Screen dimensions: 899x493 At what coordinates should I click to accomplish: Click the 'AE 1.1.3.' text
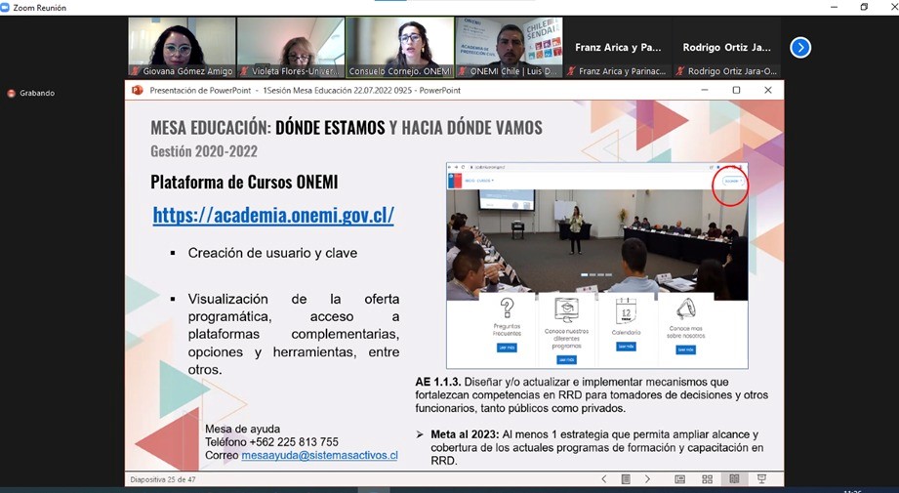click(x=438, y=382)
